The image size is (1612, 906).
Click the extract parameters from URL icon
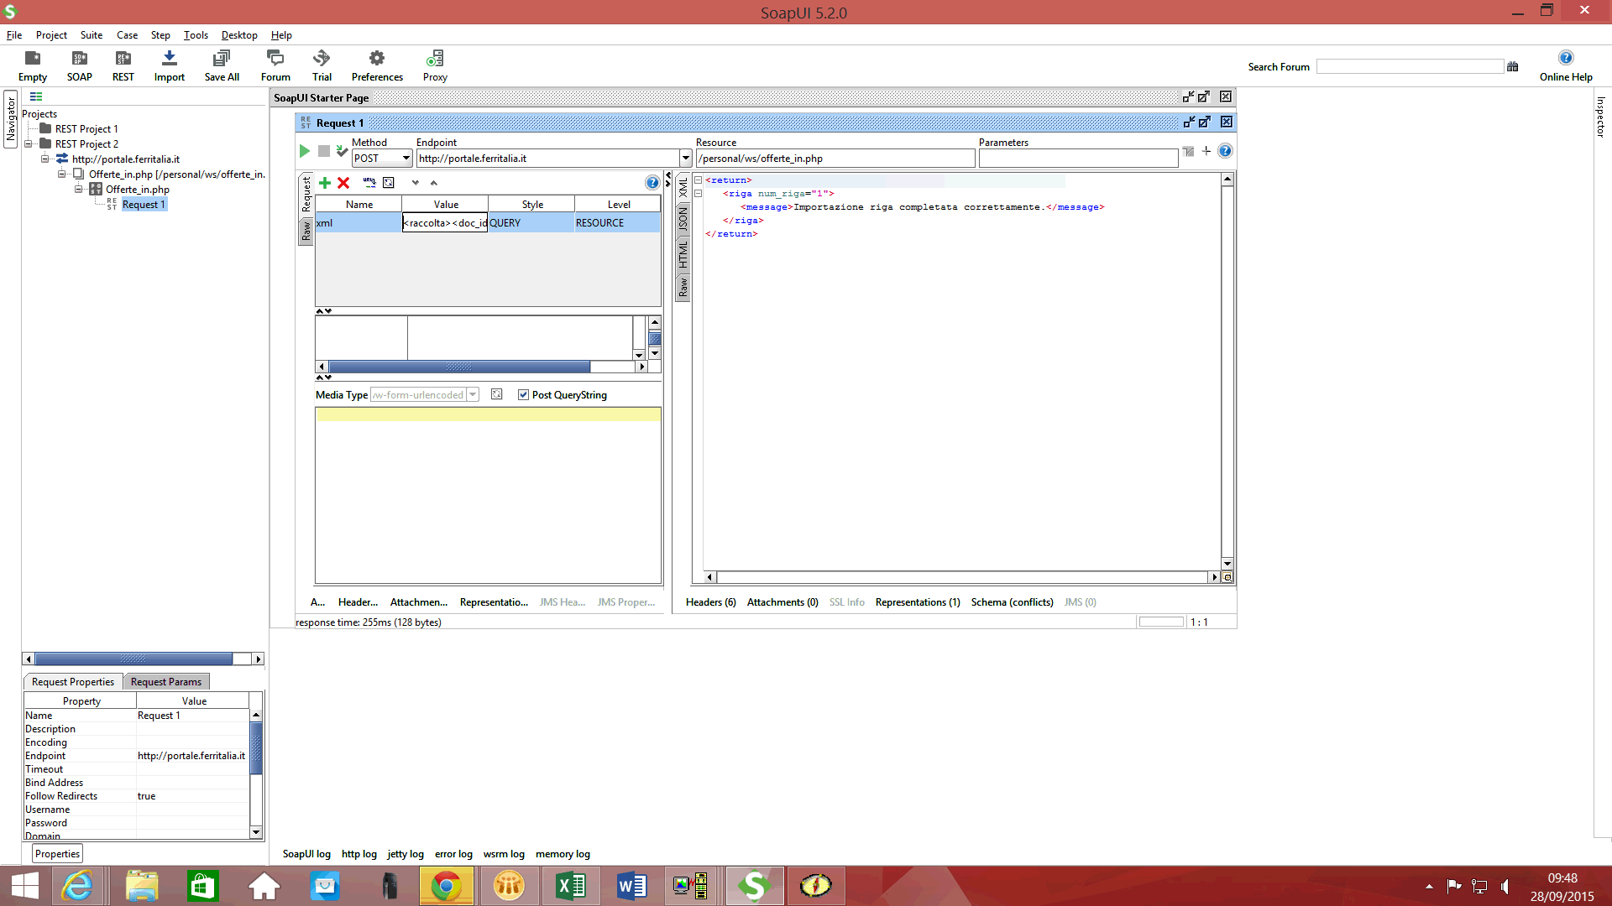click(369, 183)
